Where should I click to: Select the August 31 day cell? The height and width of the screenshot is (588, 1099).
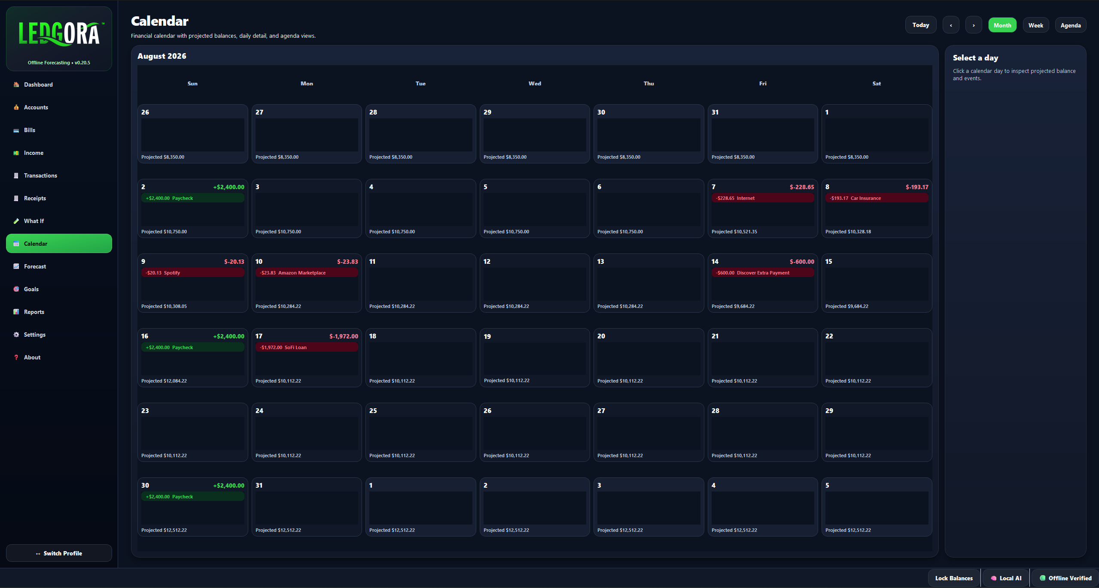[307, 507]
